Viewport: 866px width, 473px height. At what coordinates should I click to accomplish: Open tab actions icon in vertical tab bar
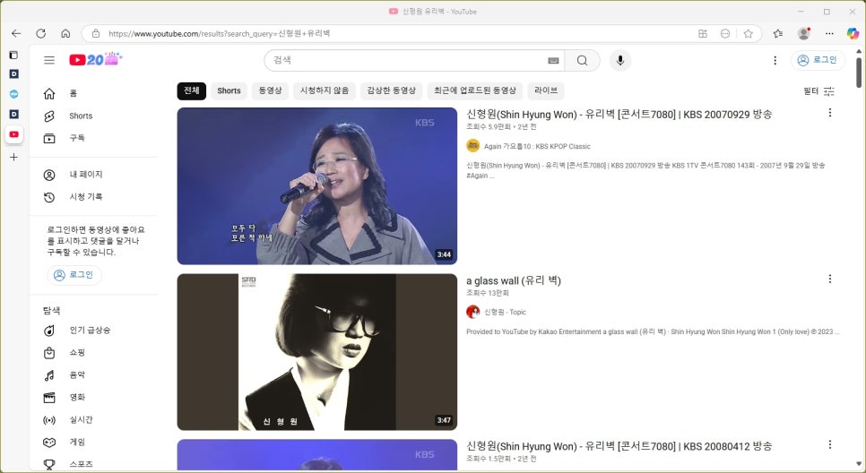point(13,55)
